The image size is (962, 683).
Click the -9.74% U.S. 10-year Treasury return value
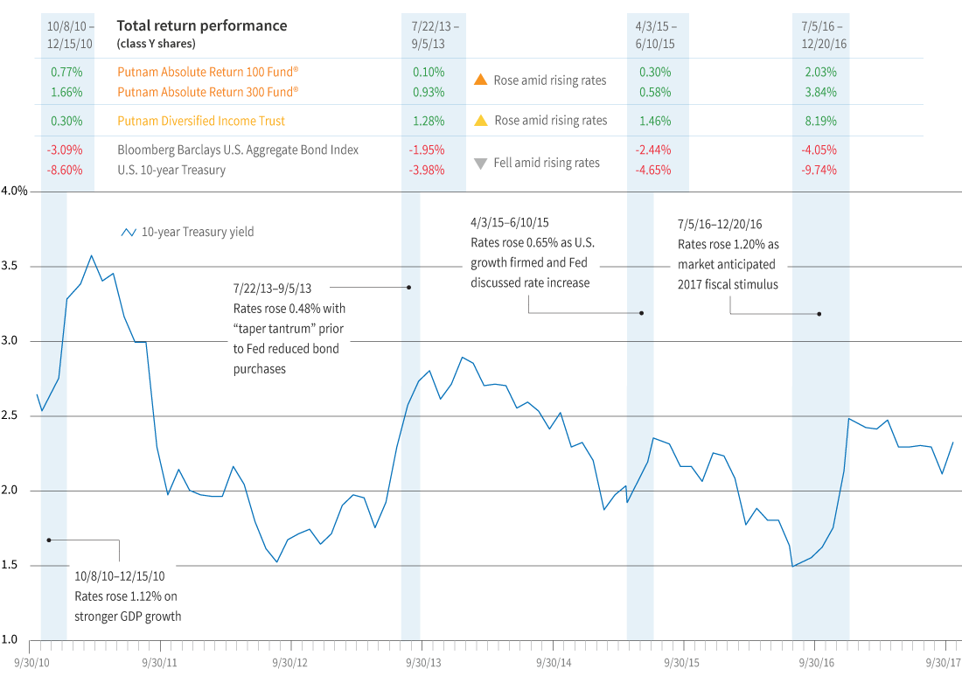(x=819, y=170)
